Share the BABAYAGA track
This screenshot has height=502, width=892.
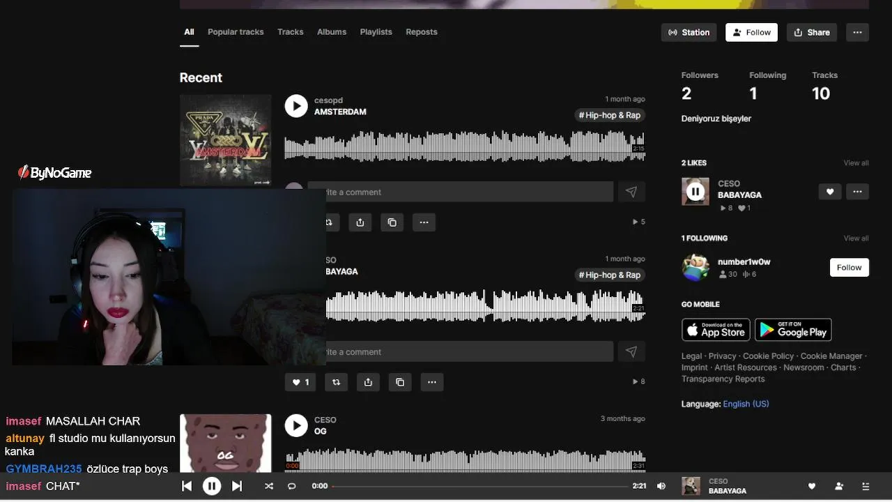tap(368, 382)
